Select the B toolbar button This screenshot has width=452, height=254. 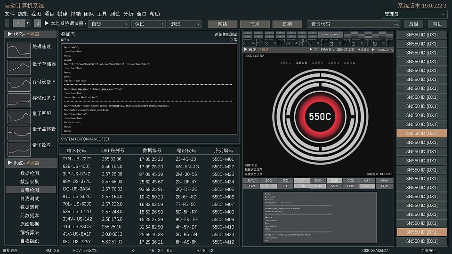point(38,24)
